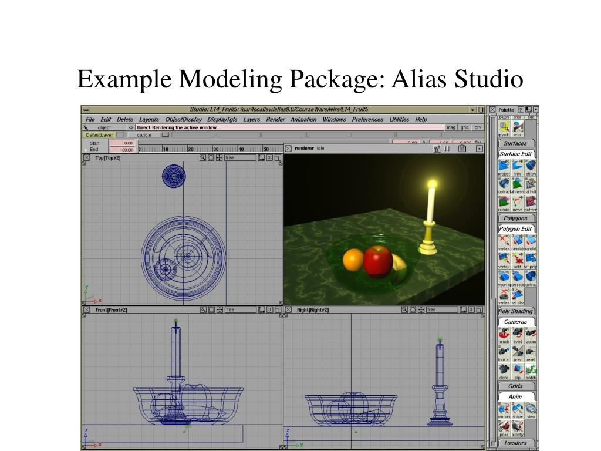601x451 pixels.
Task: Click the candle layer button
Action: click(144, 135)
